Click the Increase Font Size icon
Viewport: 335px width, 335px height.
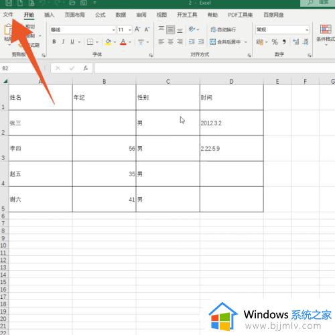coord(137,29)
